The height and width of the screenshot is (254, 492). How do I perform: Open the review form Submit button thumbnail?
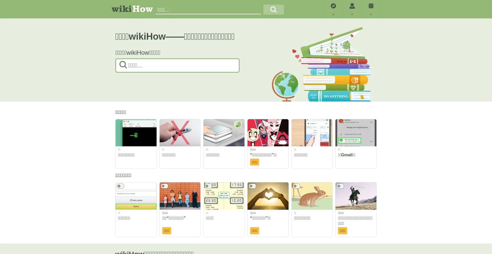(x=136, y=196)
